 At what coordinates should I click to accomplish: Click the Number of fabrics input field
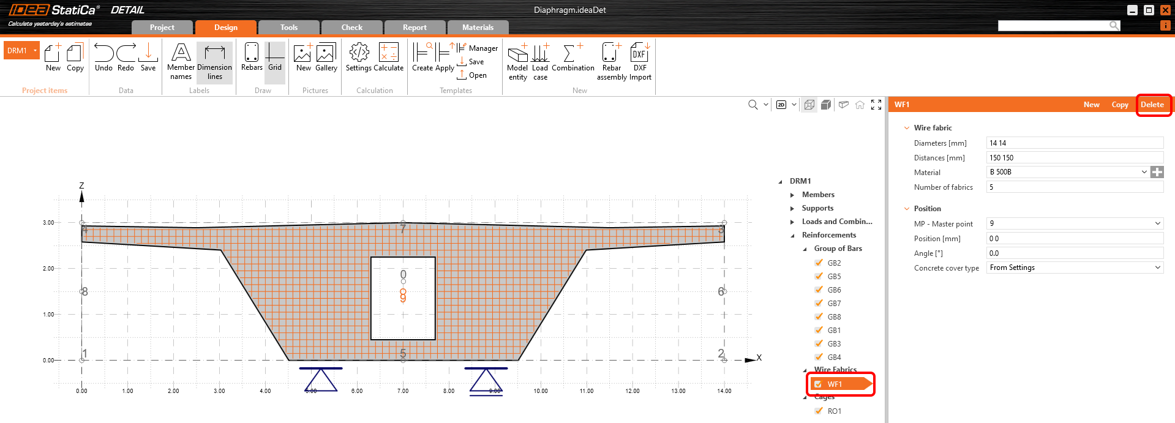(x=1074, y=187)
